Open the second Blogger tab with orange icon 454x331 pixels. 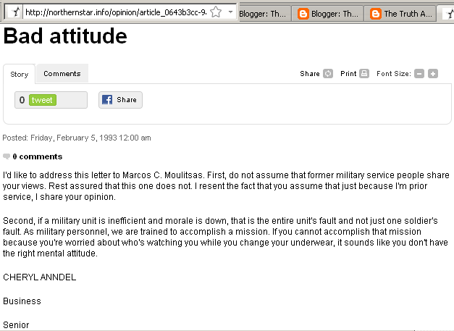(x=328, y=14)
